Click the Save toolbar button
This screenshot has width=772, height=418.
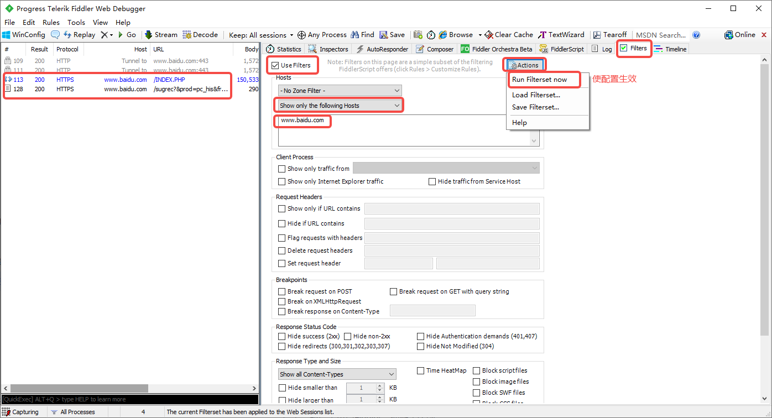tap(392, 35)
